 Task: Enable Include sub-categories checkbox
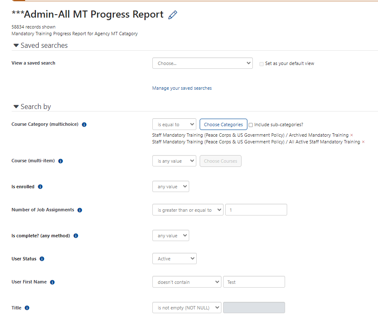click(251, 125)
